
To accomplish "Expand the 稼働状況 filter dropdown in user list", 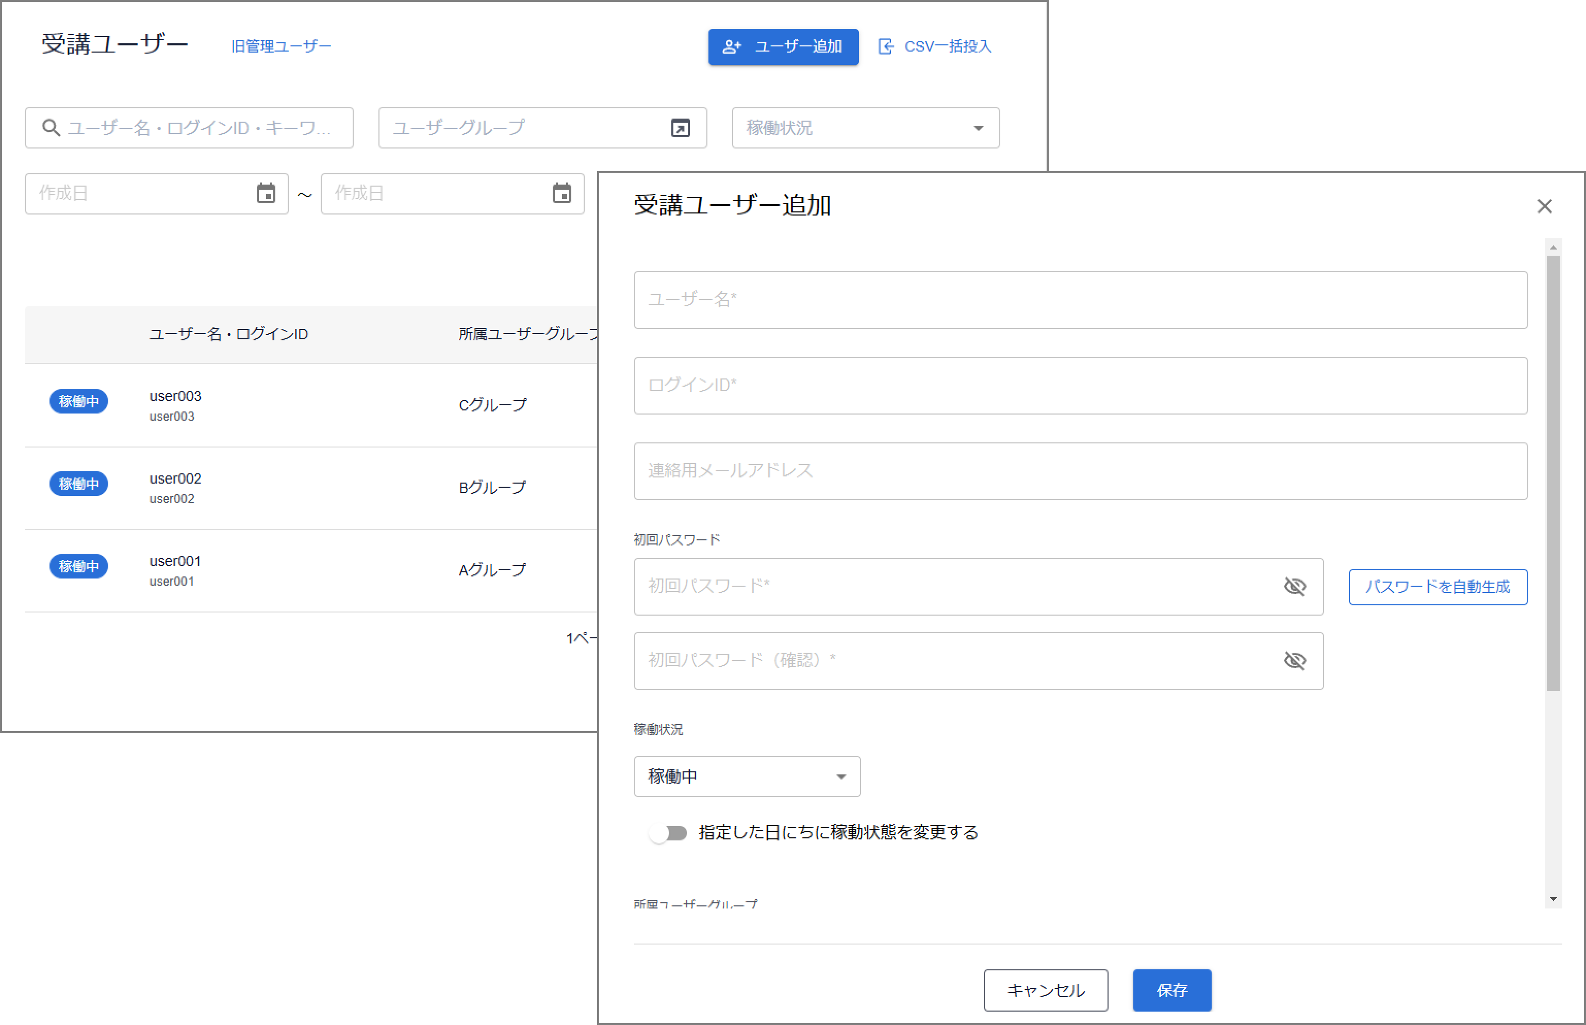I will pos(866,128).
